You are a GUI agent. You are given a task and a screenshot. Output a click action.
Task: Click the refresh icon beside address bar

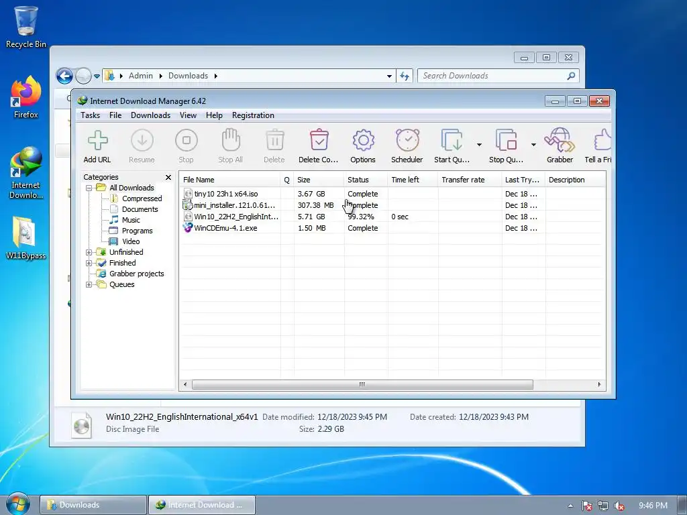(x=405, y=76)
